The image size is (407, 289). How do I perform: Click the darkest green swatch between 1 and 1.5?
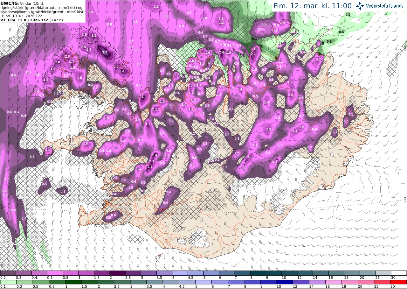tap(73, 282)
